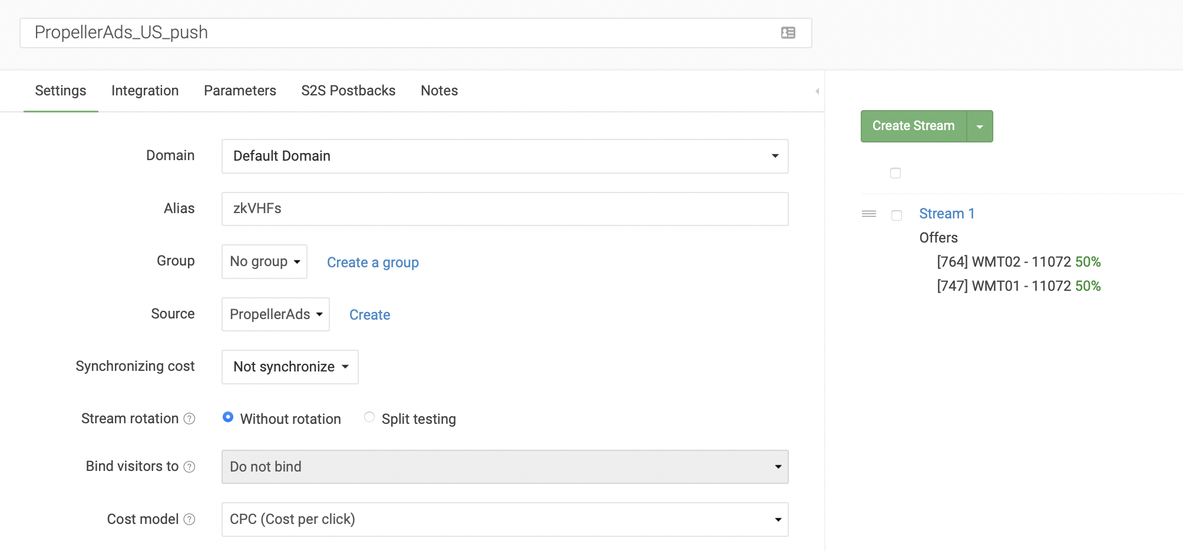Click the Create source link
This screenshot has height=551, width=1183.
pyautogui.click(x=370, y=315)
